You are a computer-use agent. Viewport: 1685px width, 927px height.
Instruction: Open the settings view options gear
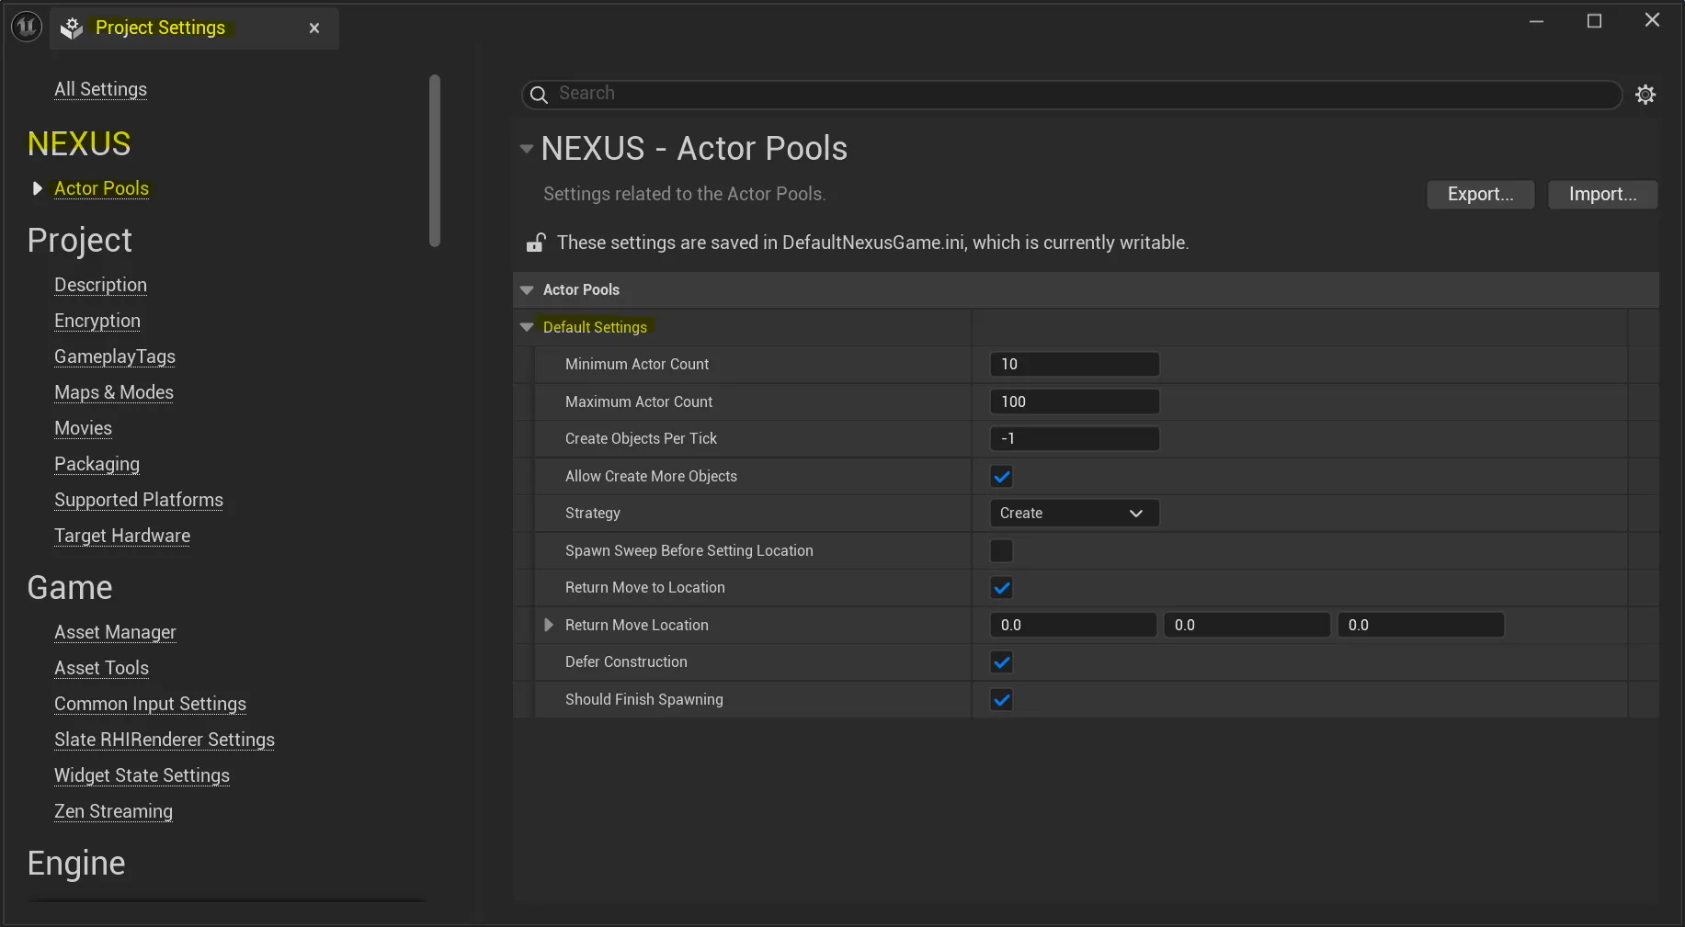pyautogui.click(x=1645, y=95)
